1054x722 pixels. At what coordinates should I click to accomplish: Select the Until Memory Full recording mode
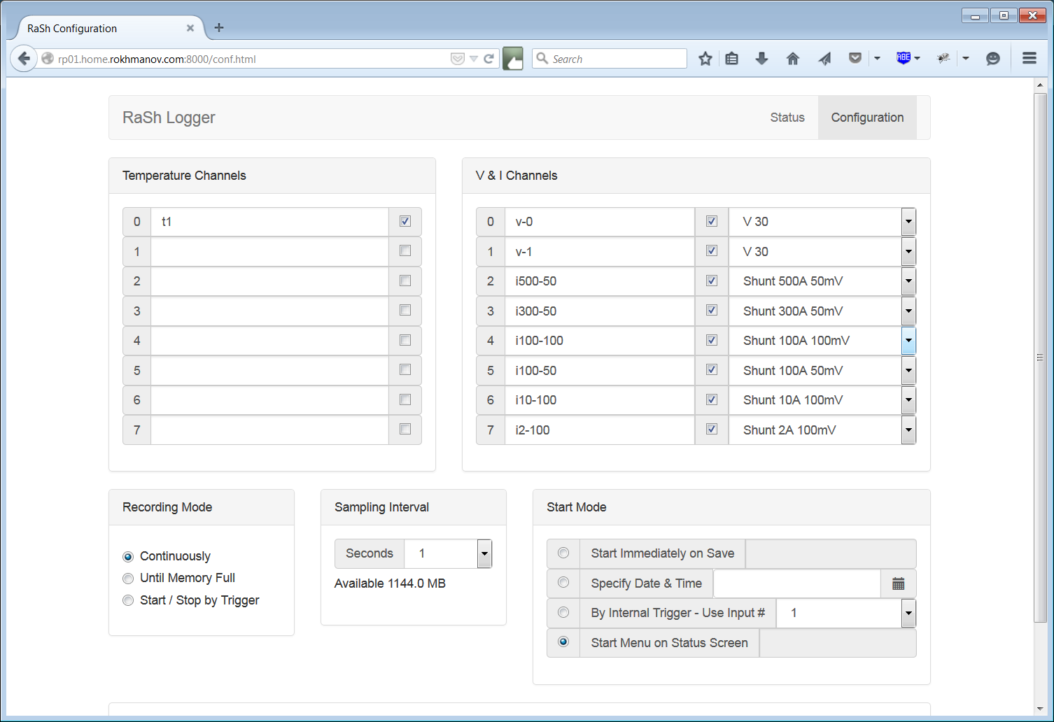(x=128, y=578)
